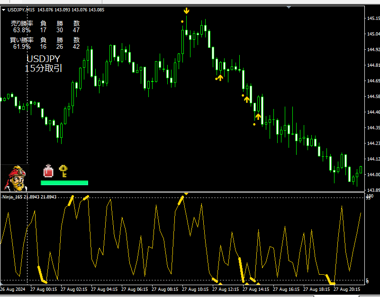The height and width of the screenshot is (297, 380).
Task: Click the Ninja_165 indicator label
Action: click(12, 197)
